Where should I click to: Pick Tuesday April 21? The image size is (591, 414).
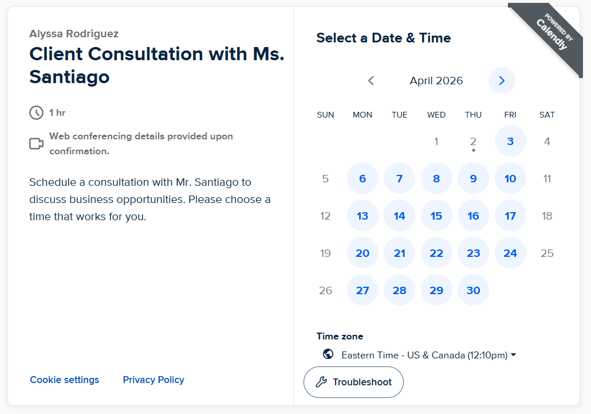click(400, 253)
